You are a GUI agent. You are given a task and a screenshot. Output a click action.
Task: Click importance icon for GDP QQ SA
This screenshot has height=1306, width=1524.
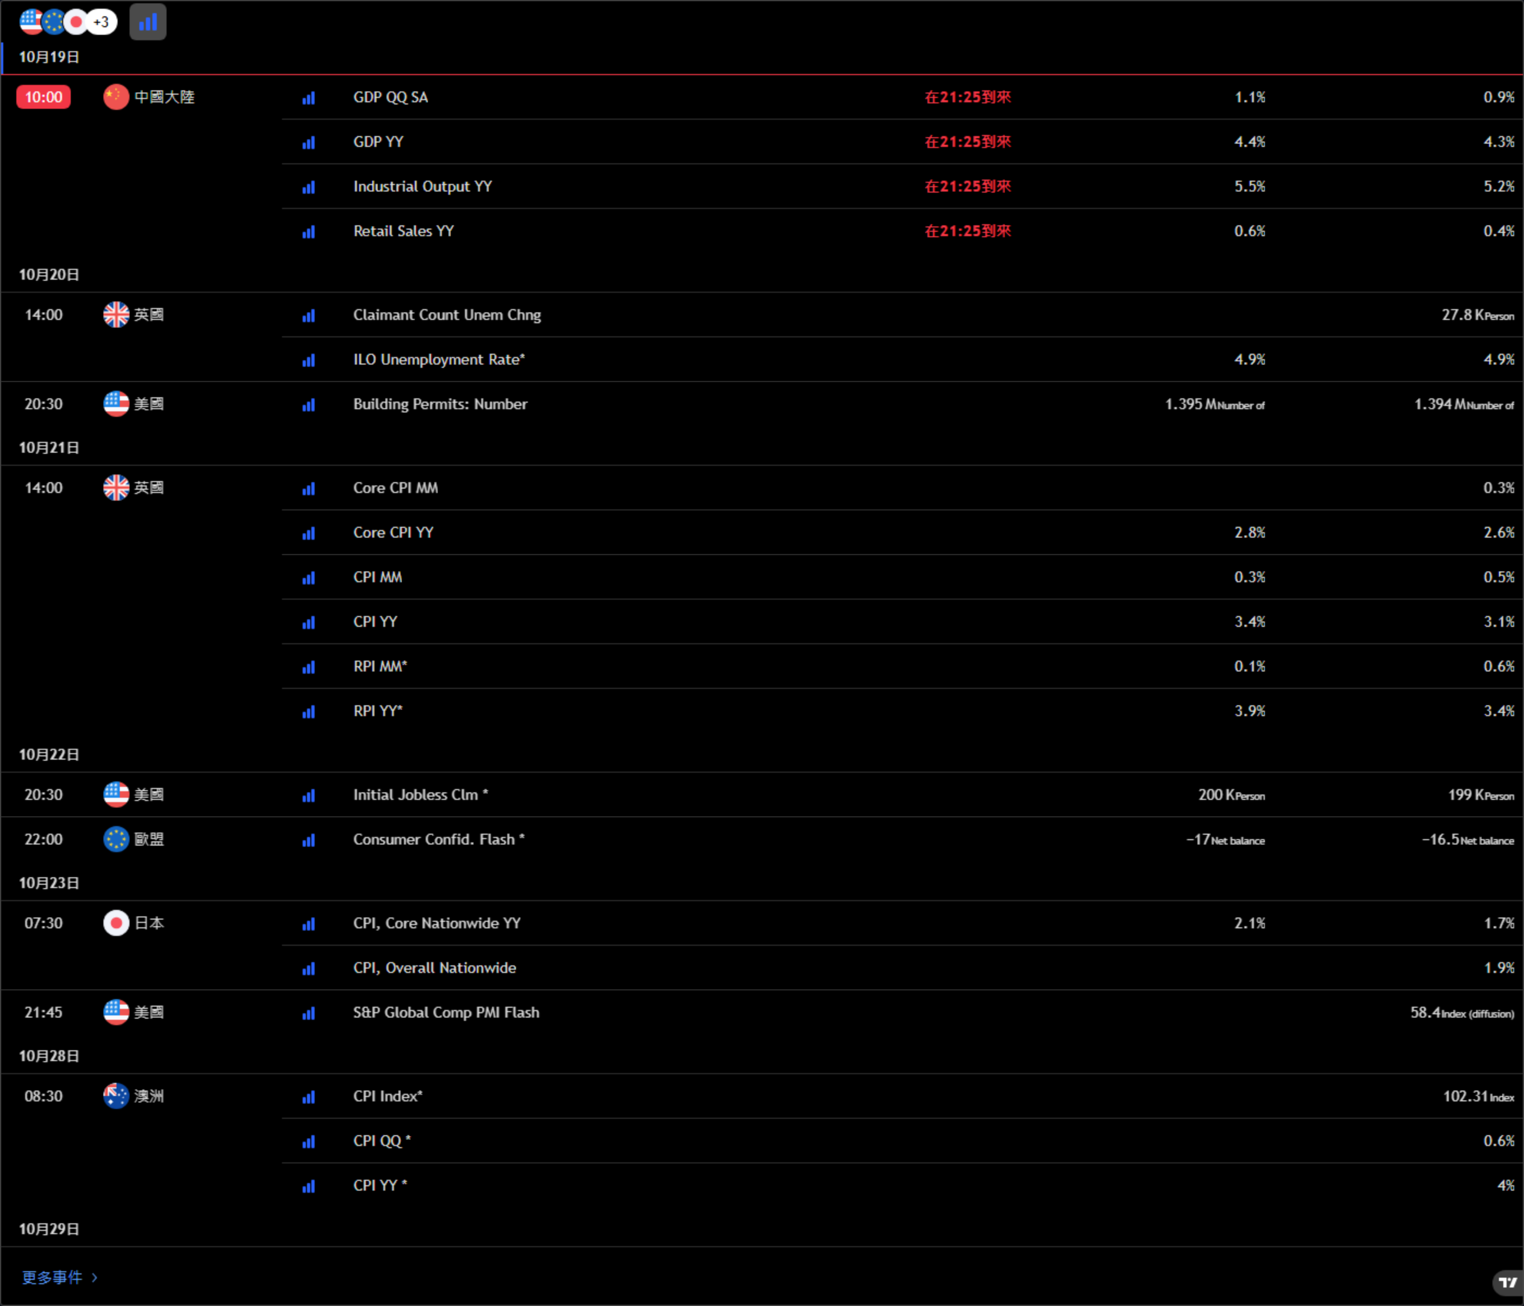click(x=309, y=98)
